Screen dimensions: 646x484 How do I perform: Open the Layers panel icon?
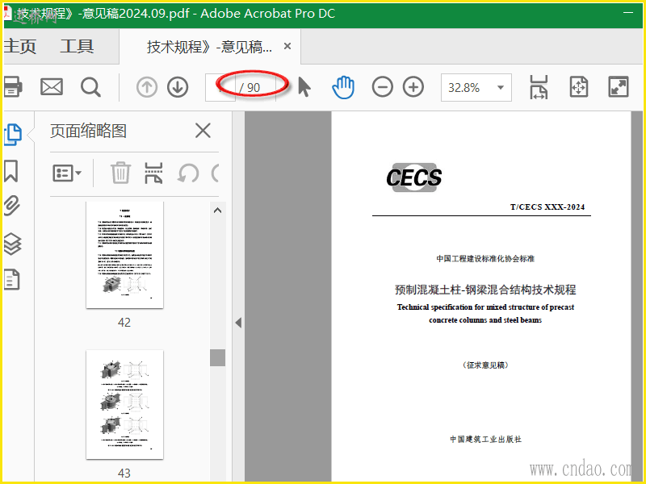(12, 244)
